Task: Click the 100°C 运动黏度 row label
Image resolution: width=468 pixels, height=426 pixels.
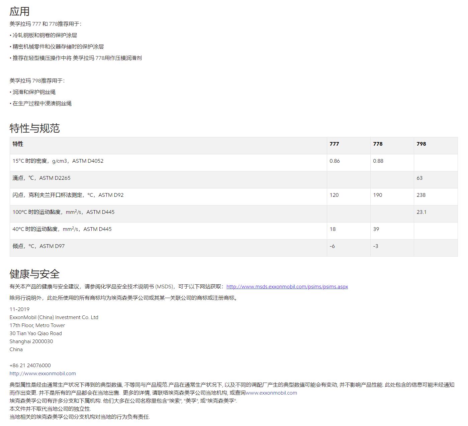Action: click(64, 212)
